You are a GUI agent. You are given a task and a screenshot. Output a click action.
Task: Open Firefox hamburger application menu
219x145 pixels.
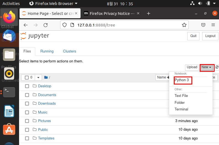click(x=213, y=25)
